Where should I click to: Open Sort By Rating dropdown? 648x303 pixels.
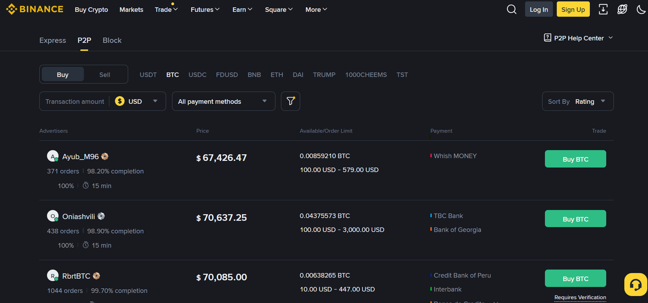click(578, 101)
